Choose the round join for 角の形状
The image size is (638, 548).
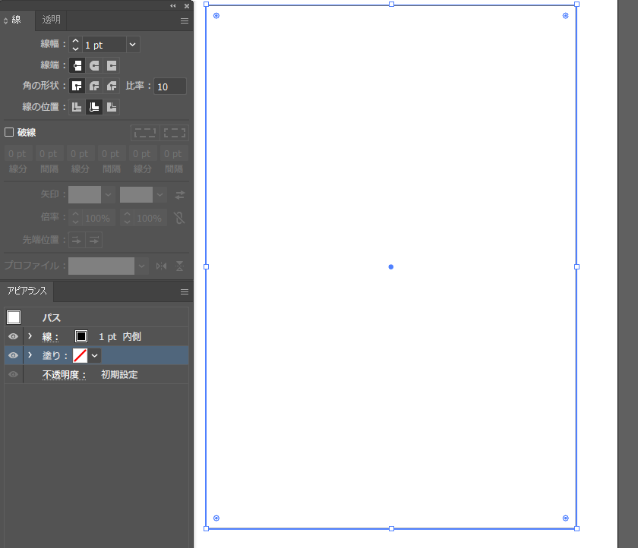[x=94, y=86]
